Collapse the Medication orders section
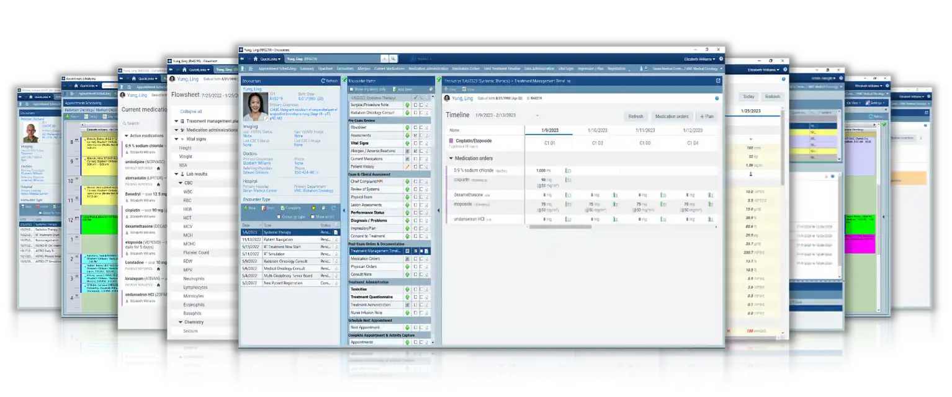 (450, 158)
